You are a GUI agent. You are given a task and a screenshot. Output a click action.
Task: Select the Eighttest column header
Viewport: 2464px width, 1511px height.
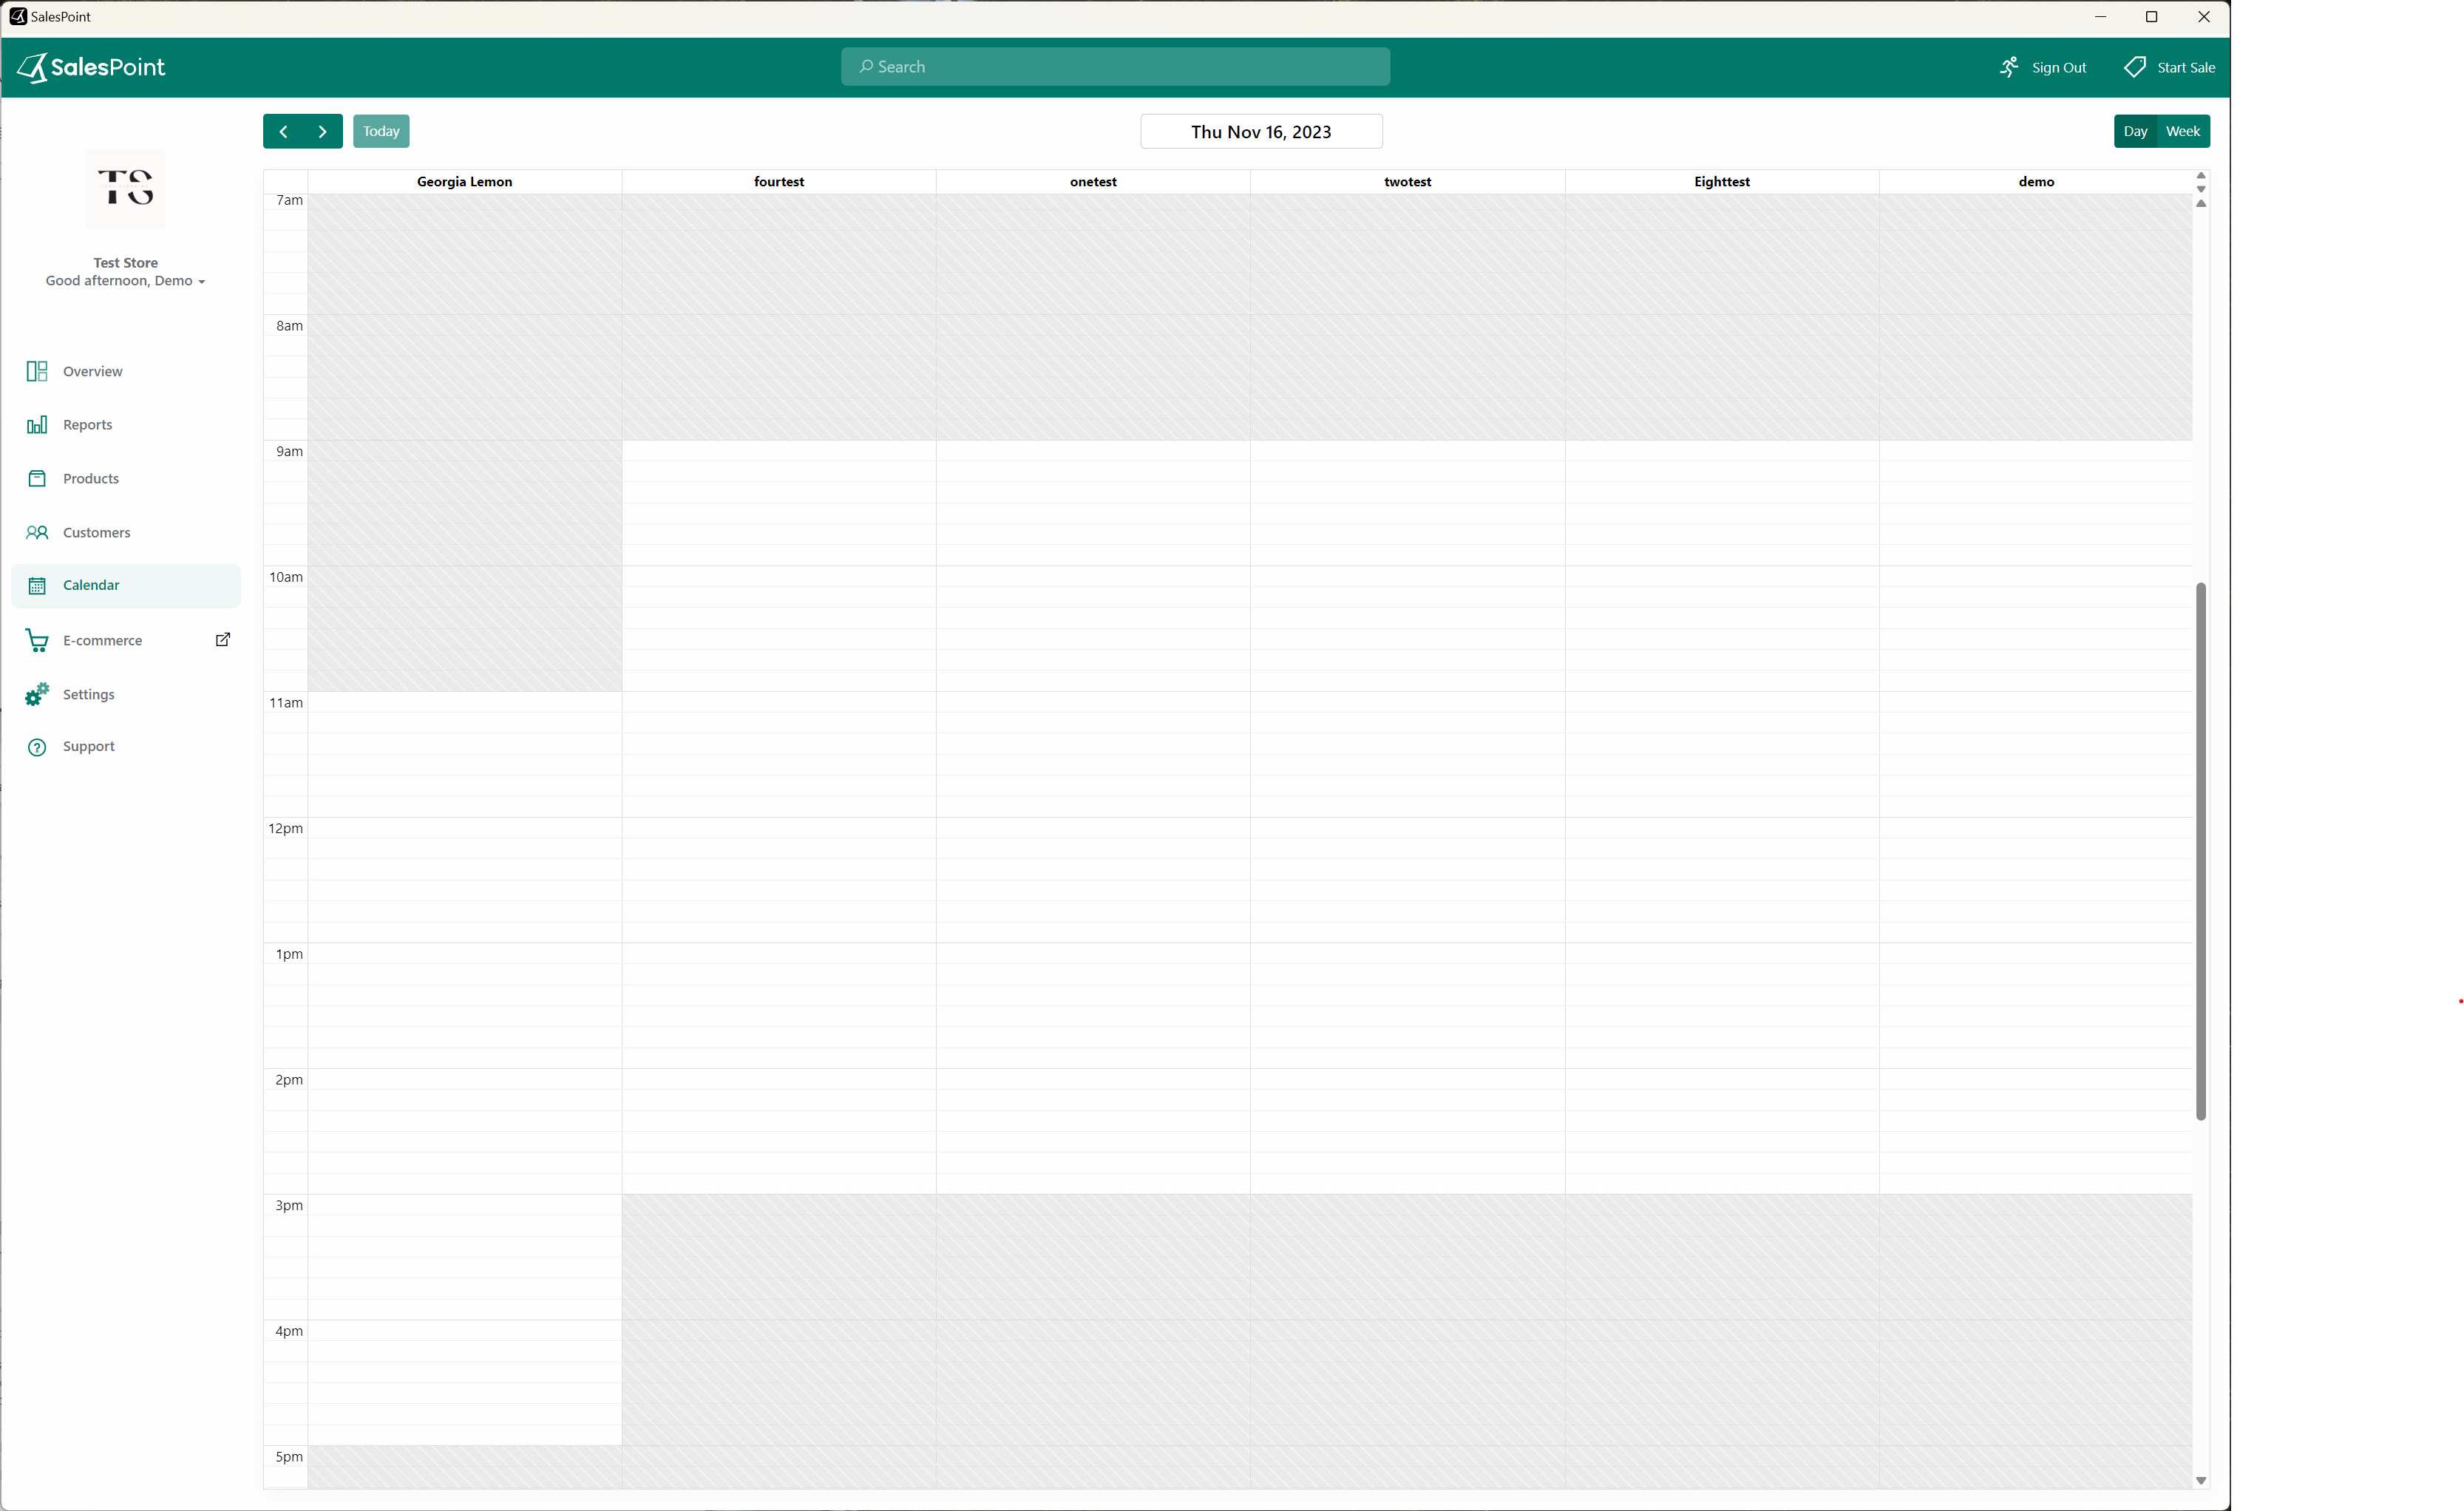coord(1722,182)
